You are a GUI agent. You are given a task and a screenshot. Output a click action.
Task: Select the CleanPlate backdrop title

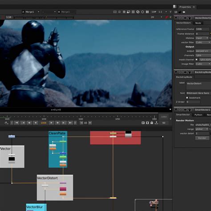[x=57, y=133]
